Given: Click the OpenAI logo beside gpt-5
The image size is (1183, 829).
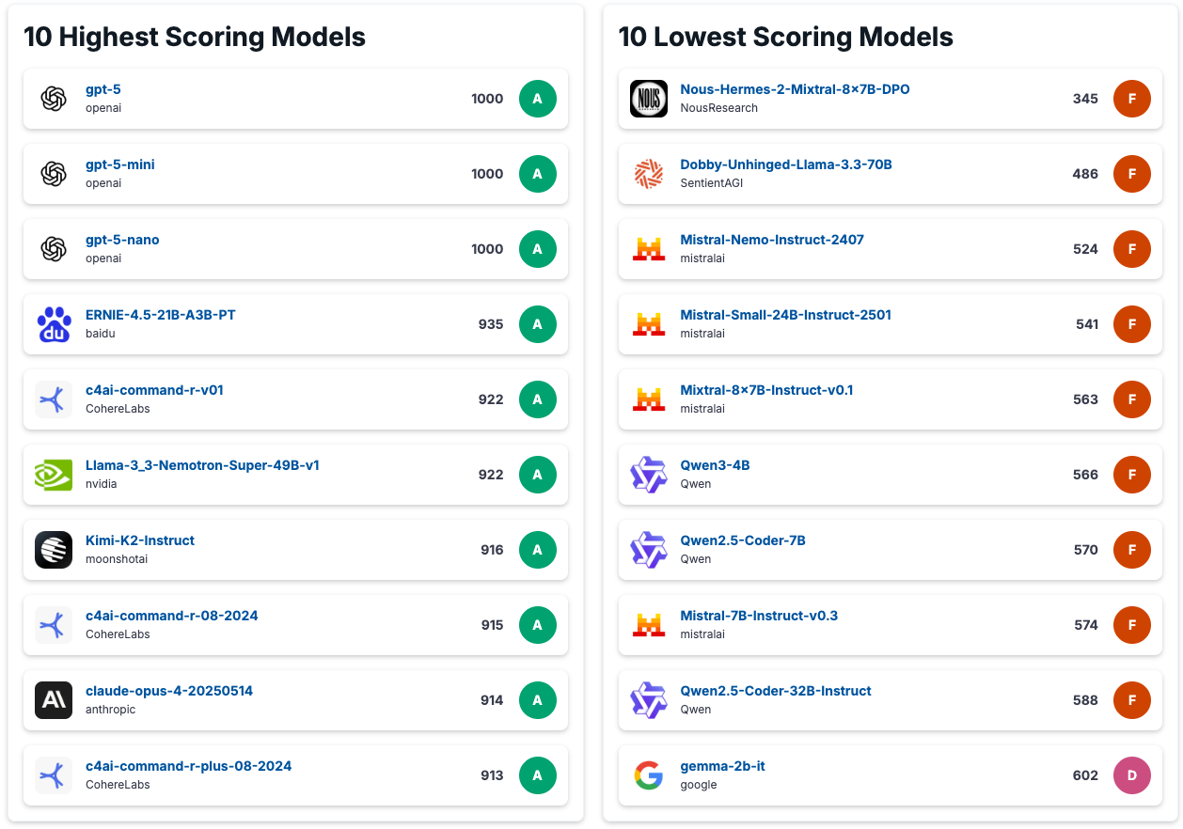Looking at the screenshot, I should [54, 99].
